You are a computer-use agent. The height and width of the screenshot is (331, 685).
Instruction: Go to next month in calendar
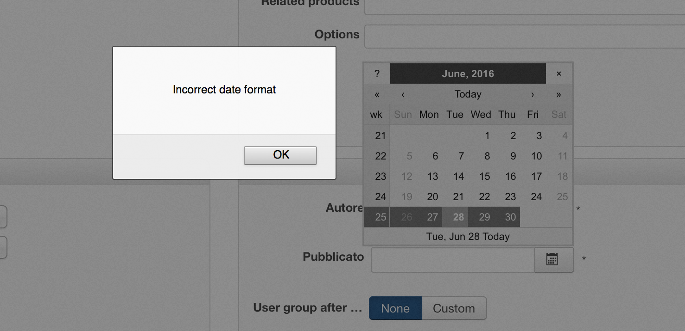(x=533, y=94)
